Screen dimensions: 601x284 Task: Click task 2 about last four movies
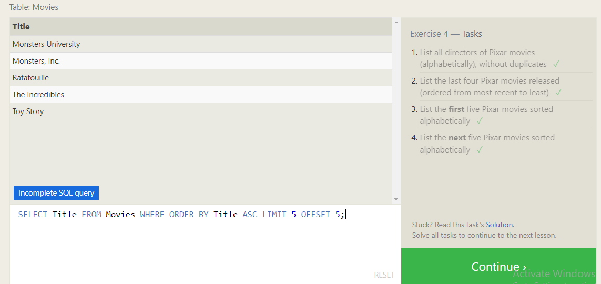tap(490, 87)
